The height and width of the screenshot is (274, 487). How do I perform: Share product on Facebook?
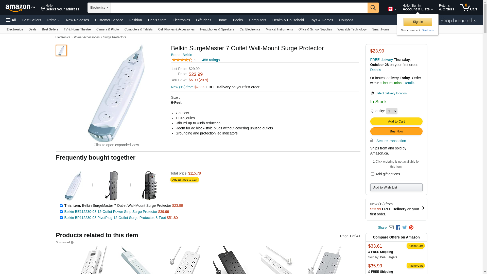point(398,228)
